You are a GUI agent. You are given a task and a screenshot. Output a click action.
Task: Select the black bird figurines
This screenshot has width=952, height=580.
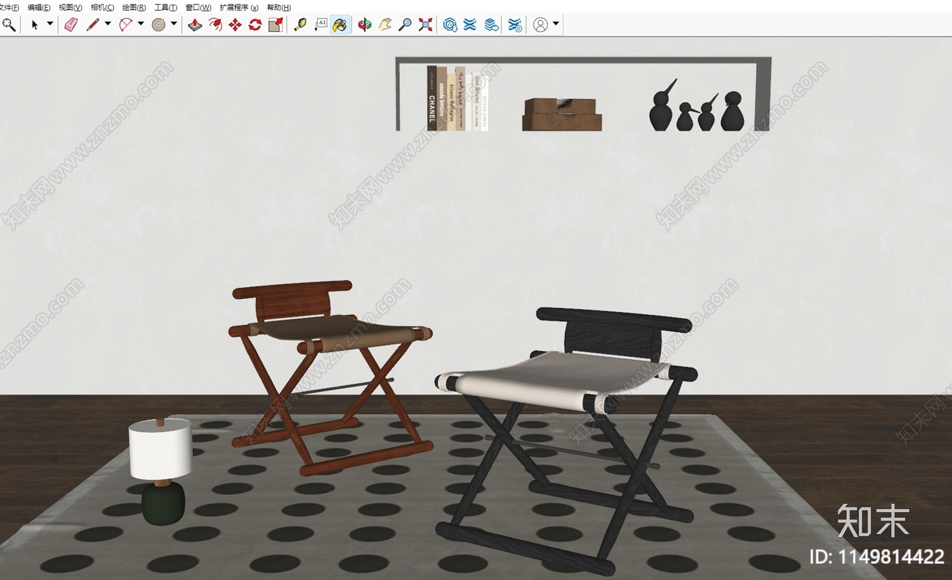point(697,106)
